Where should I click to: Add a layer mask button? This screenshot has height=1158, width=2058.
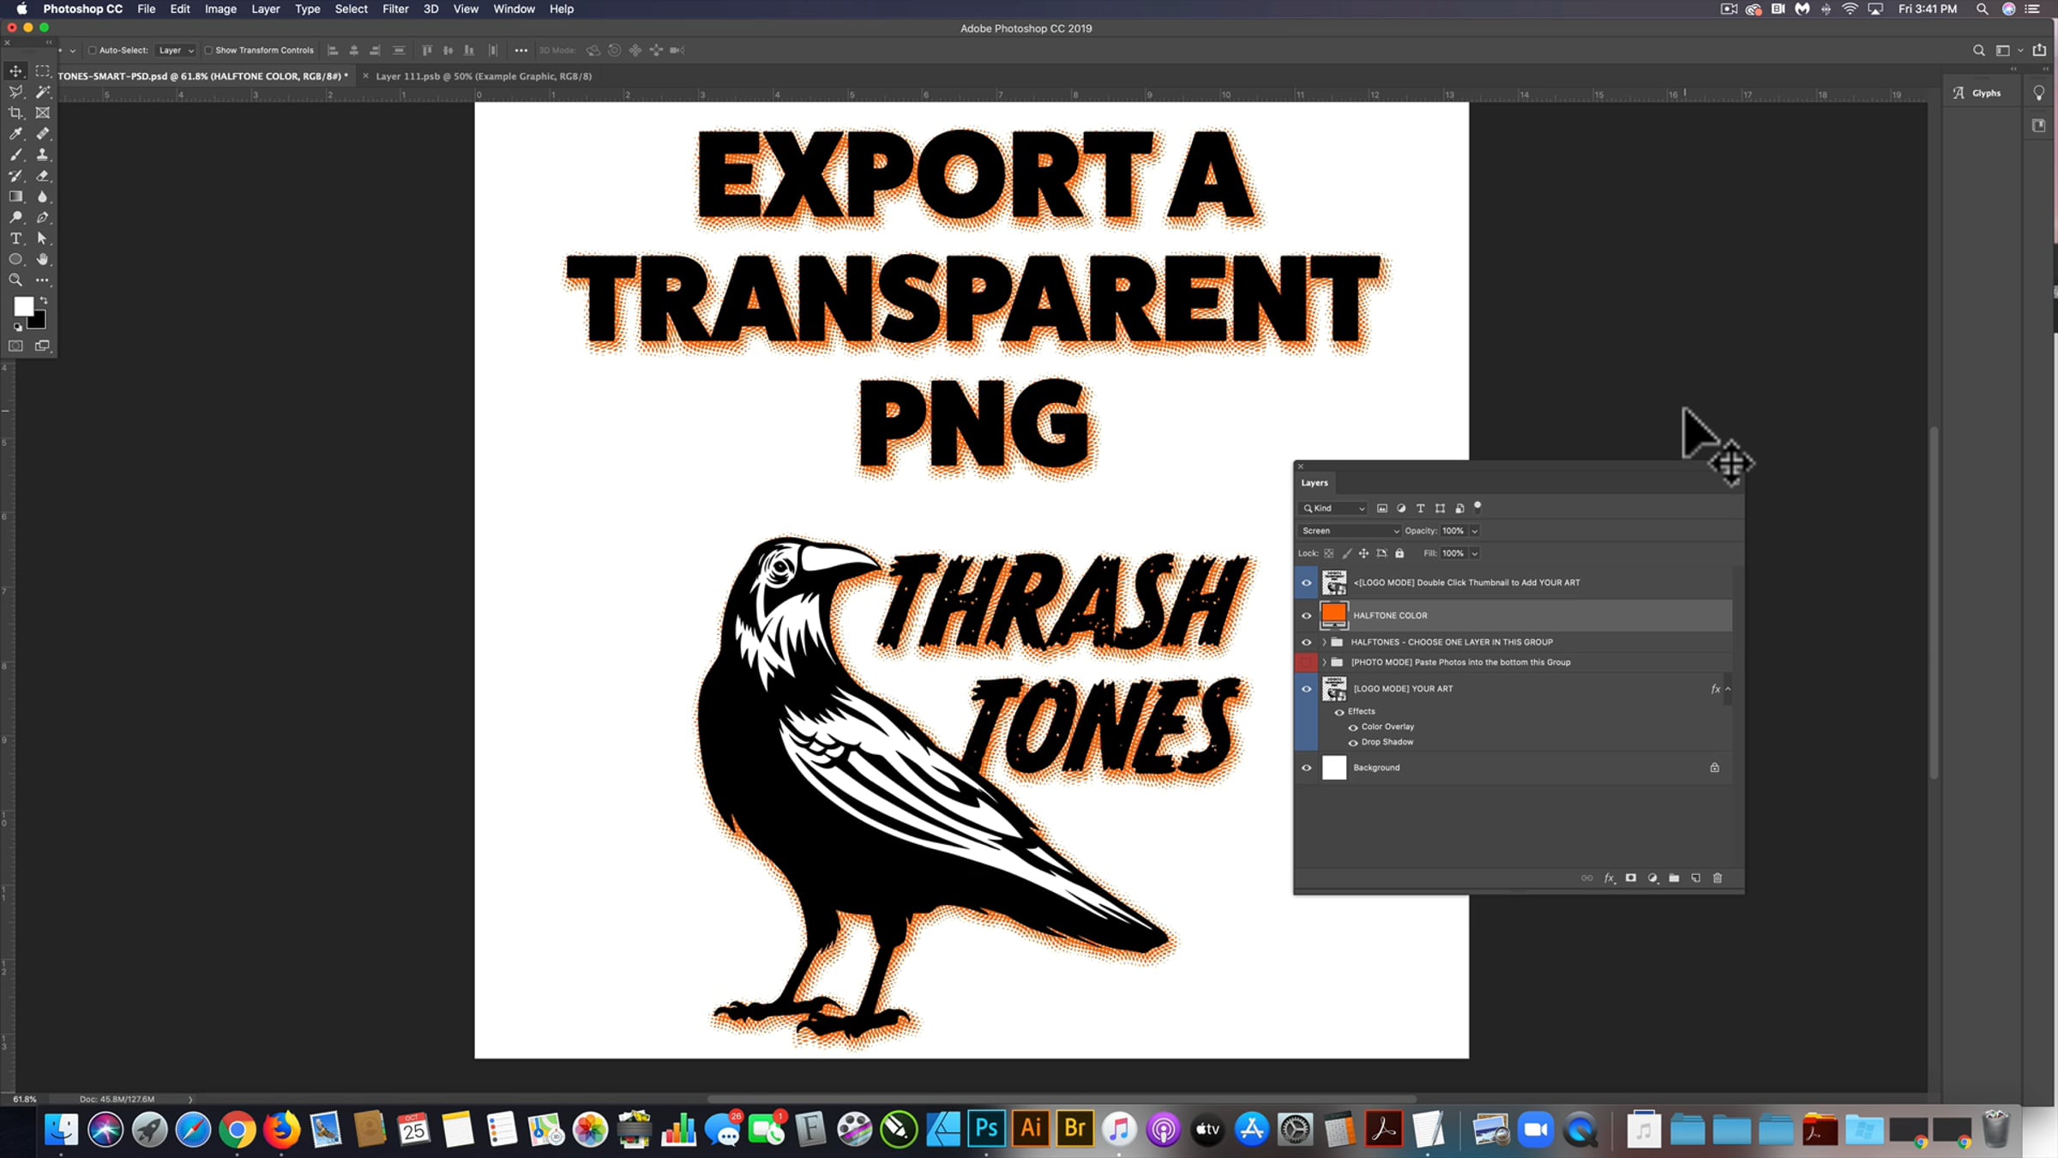(x=1631, y=878)
